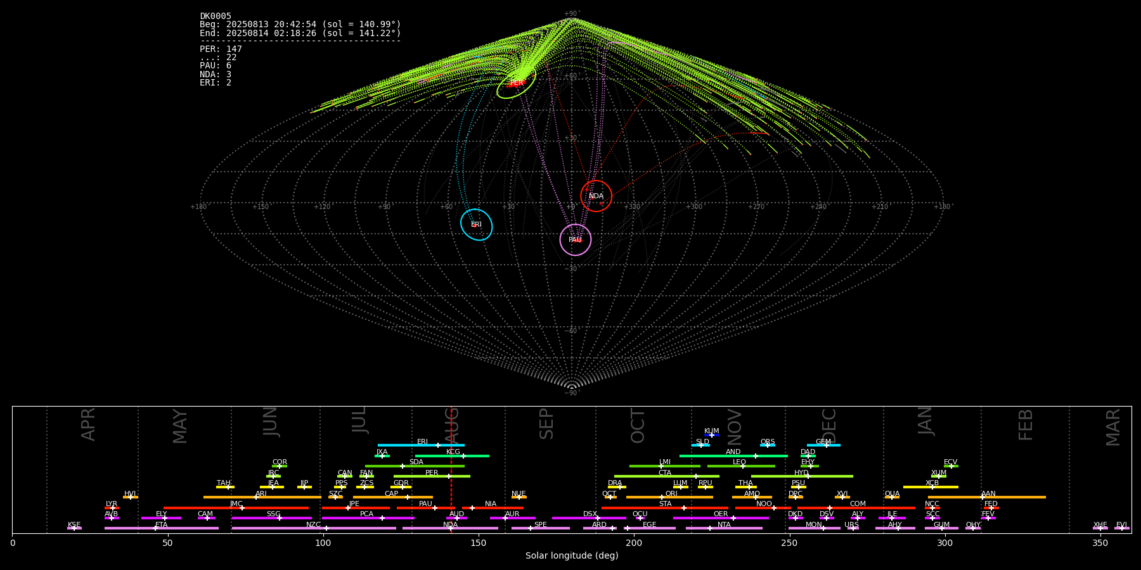This screenshot has height=570, width=1141.
Task: Click the +90 label at sky map top
Action: 571,14
